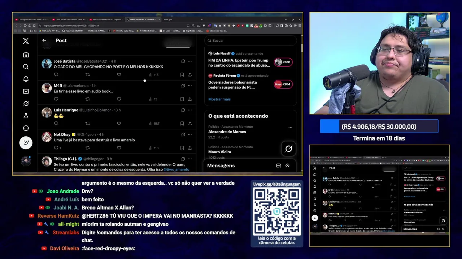
Task: Go back using the Post arrow
Action: tap(44, 41)
